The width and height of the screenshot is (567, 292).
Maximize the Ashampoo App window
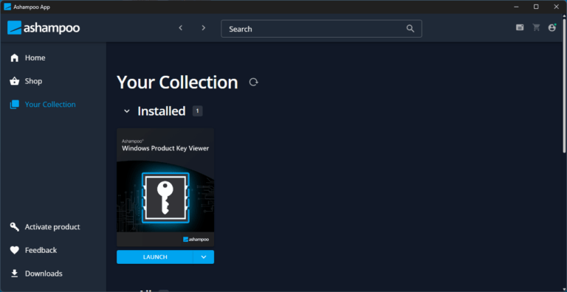(536, 7)
